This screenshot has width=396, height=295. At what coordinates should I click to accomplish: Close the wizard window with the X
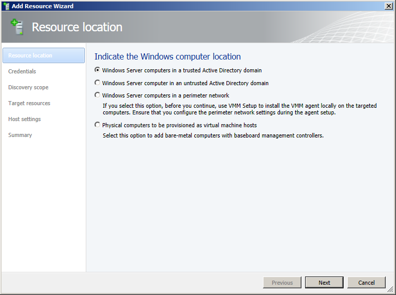click(x=388, y=6)
